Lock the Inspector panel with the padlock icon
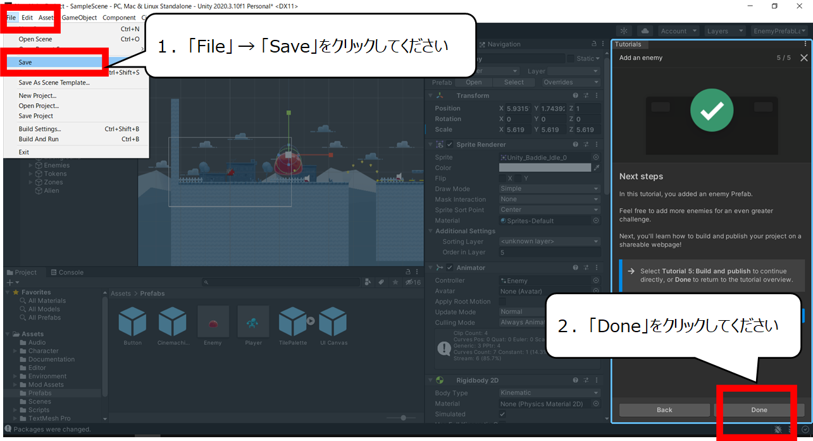 (x=593, y=44)
